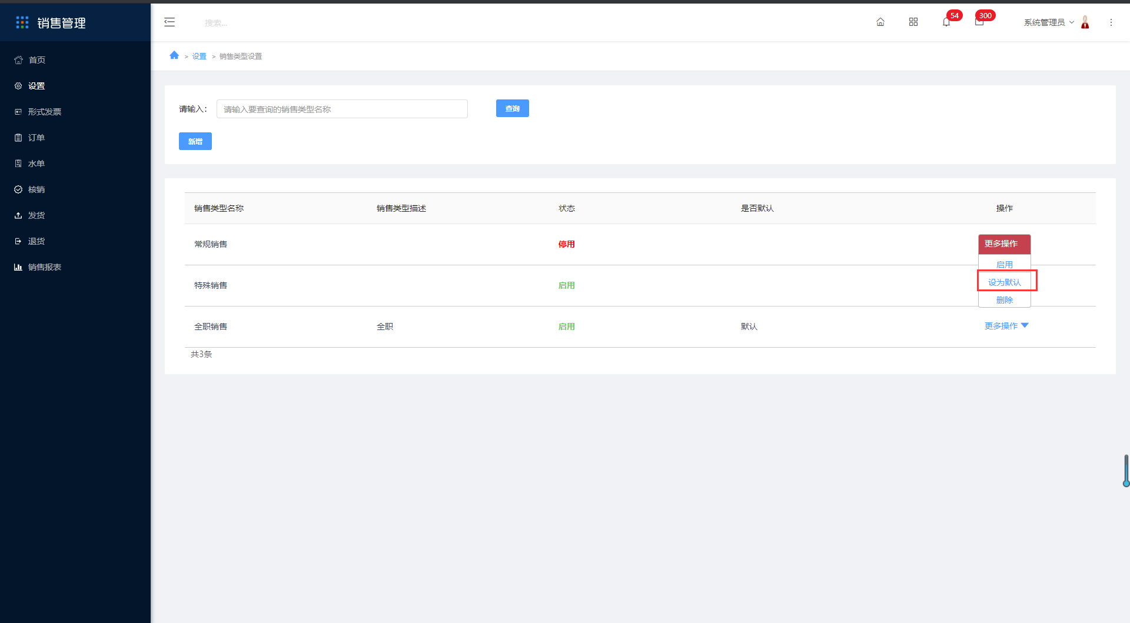Screen dimensions: 1130x623
Task: Open the 系统管理员 user dropdown
Action: (x=1049, y=22)
